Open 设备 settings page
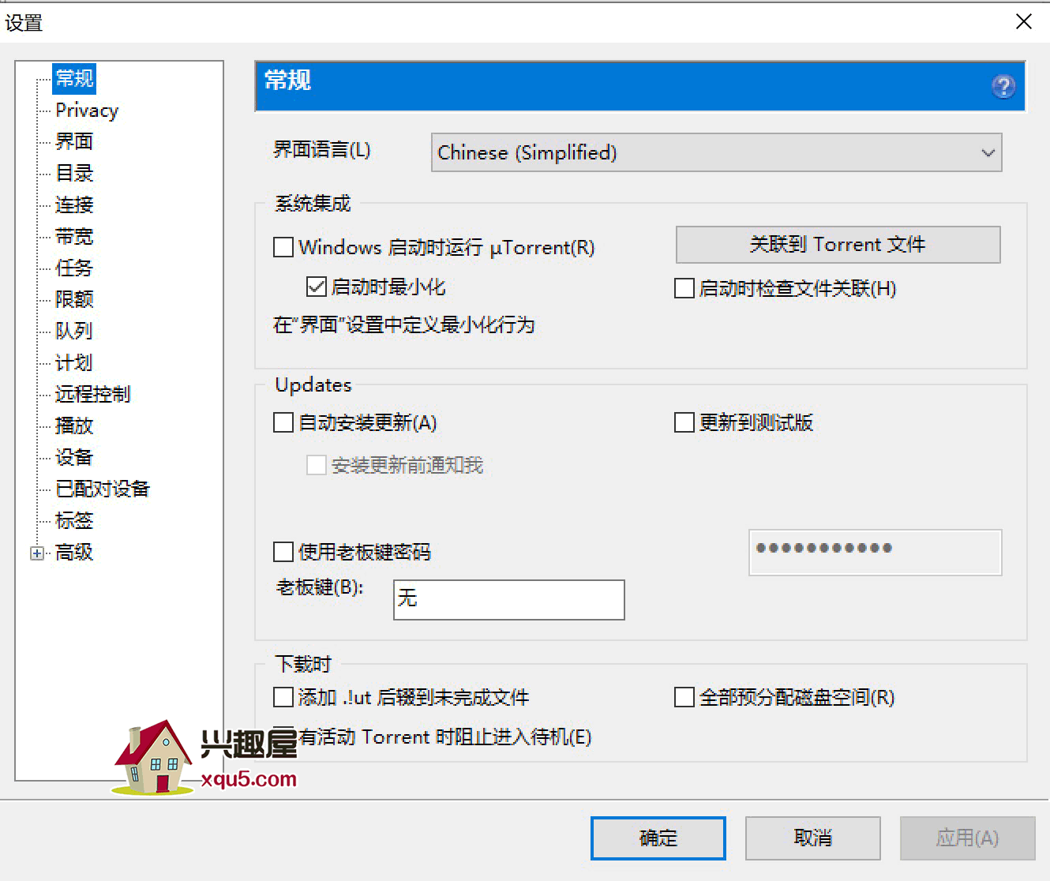The height and width of the screenshot is (881, 1050). pyautogui.click(x=74, y=457)
